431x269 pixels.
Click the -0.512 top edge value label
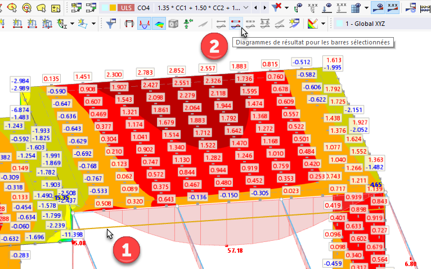click(x=301, y=62)
